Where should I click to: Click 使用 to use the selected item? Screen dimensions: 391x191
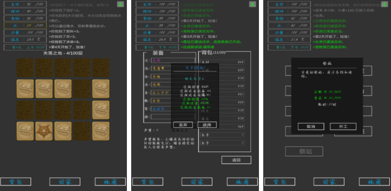click(207, 125)
